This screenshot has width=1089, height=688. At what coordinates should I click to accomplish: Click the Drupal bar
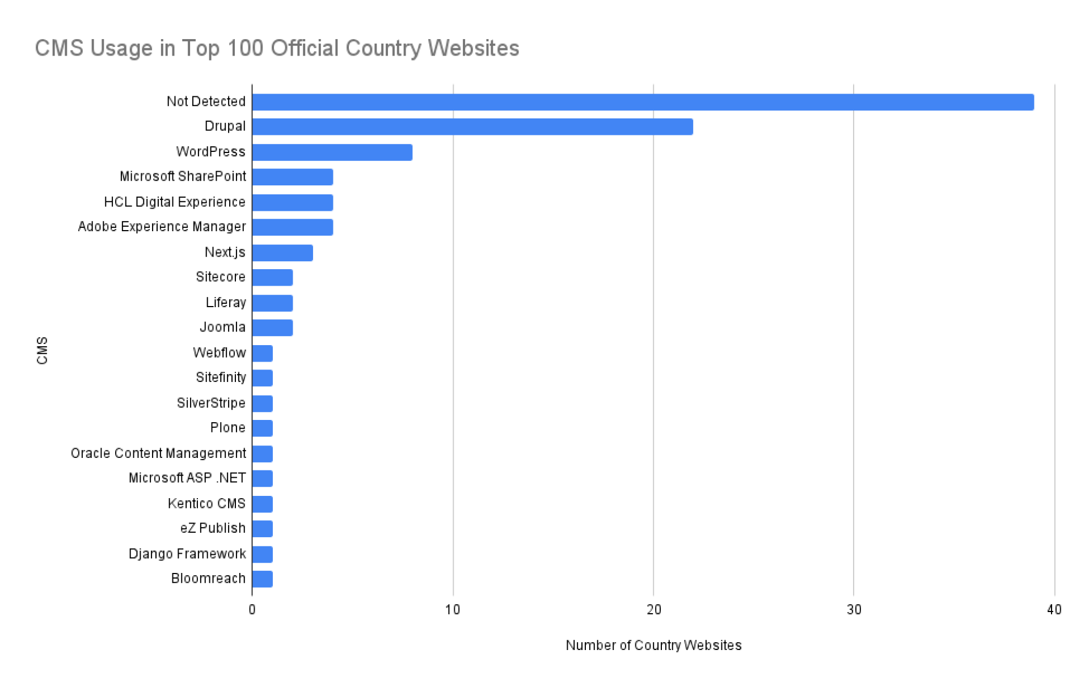tap(472, 127)
